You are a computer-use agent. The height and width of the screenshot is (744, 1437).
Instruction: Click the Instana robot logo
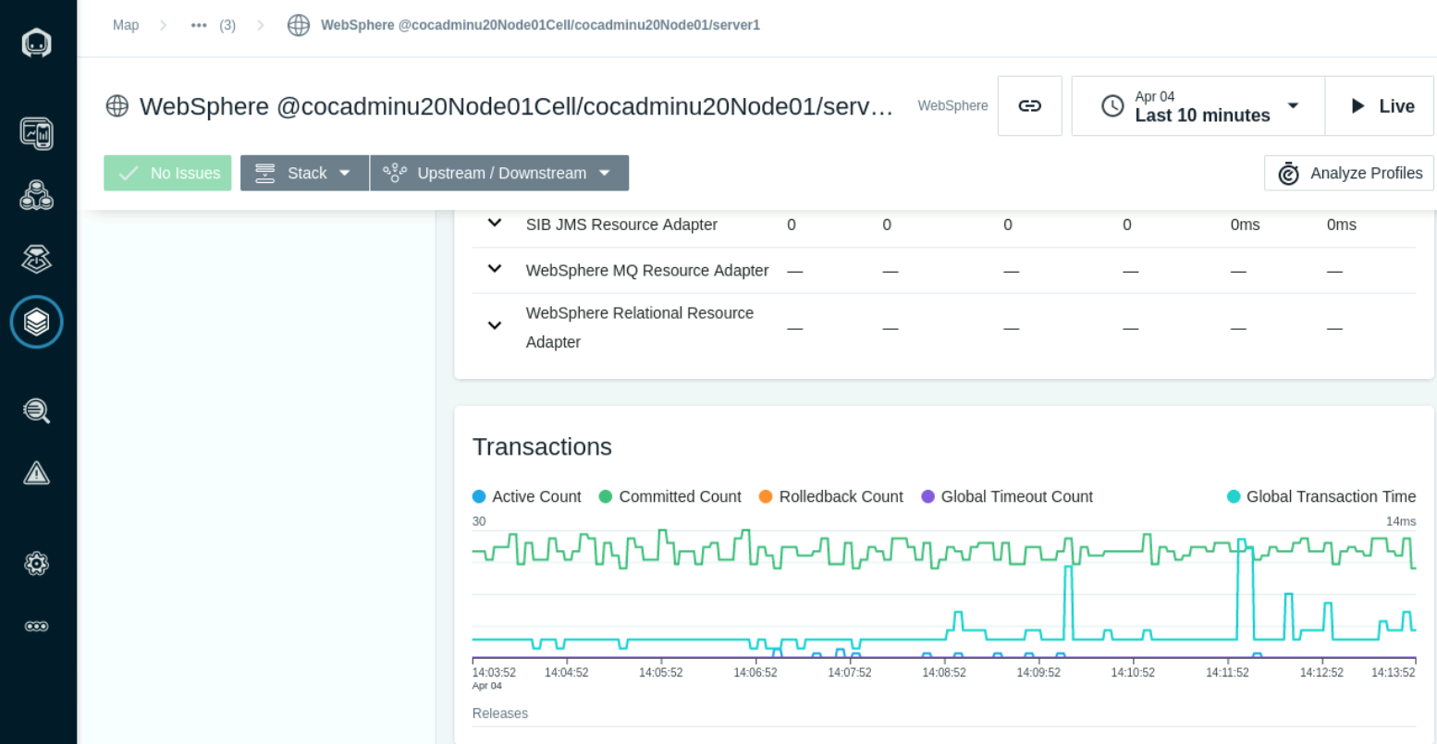(37, 43)
